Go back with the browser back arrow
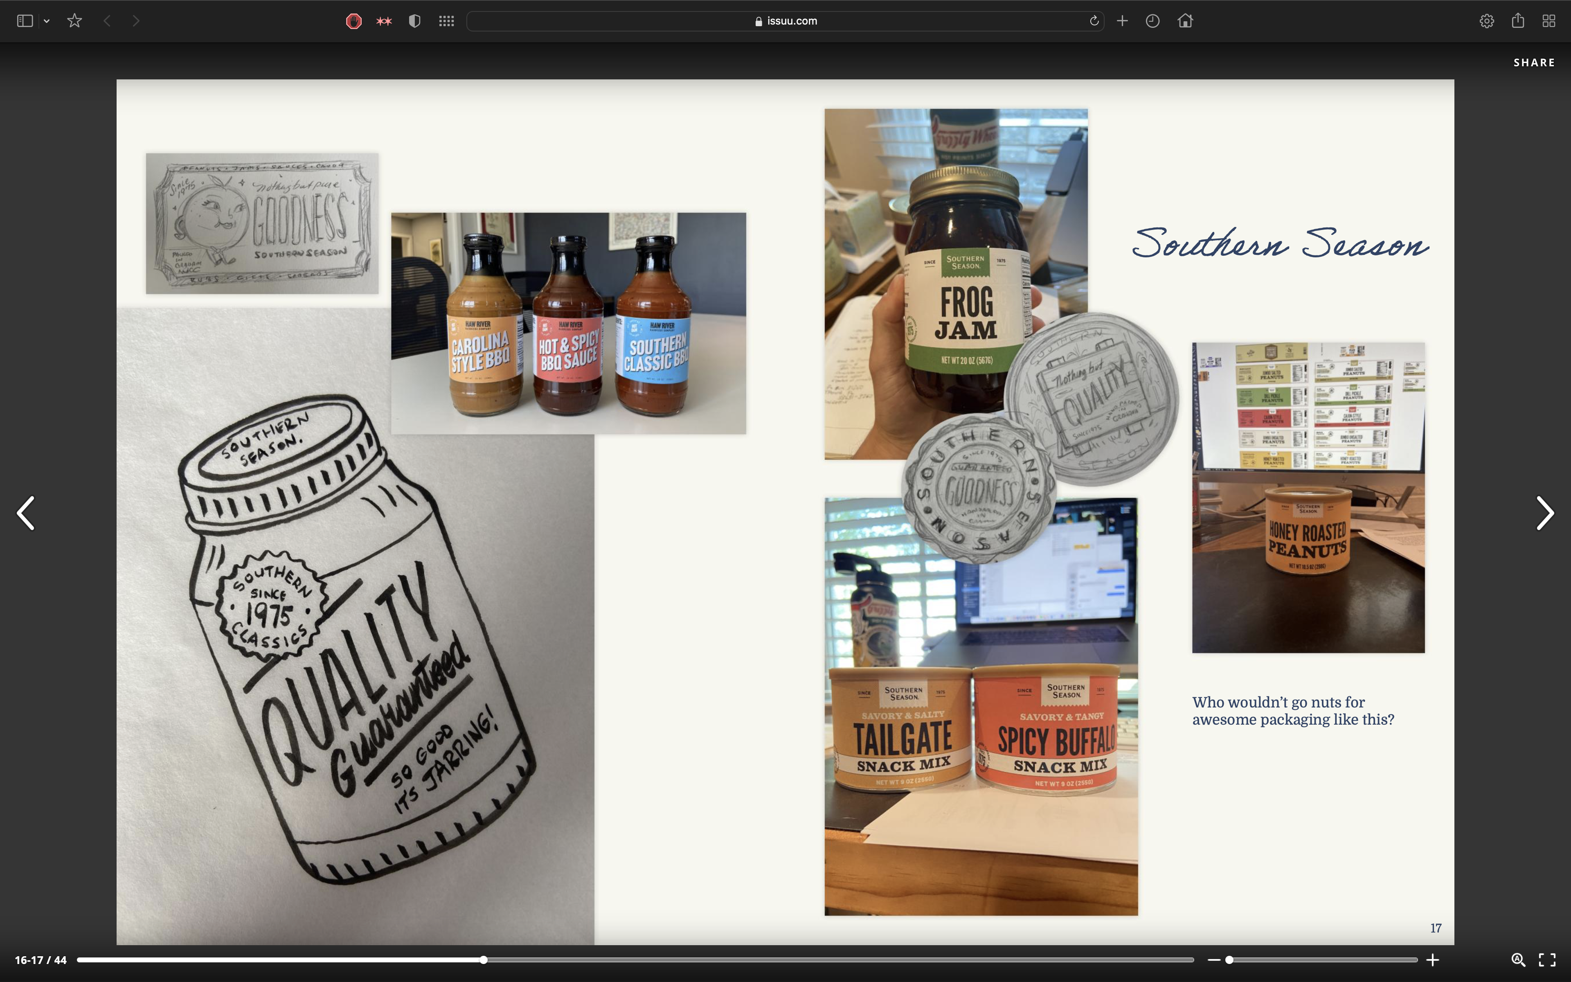 107,21
